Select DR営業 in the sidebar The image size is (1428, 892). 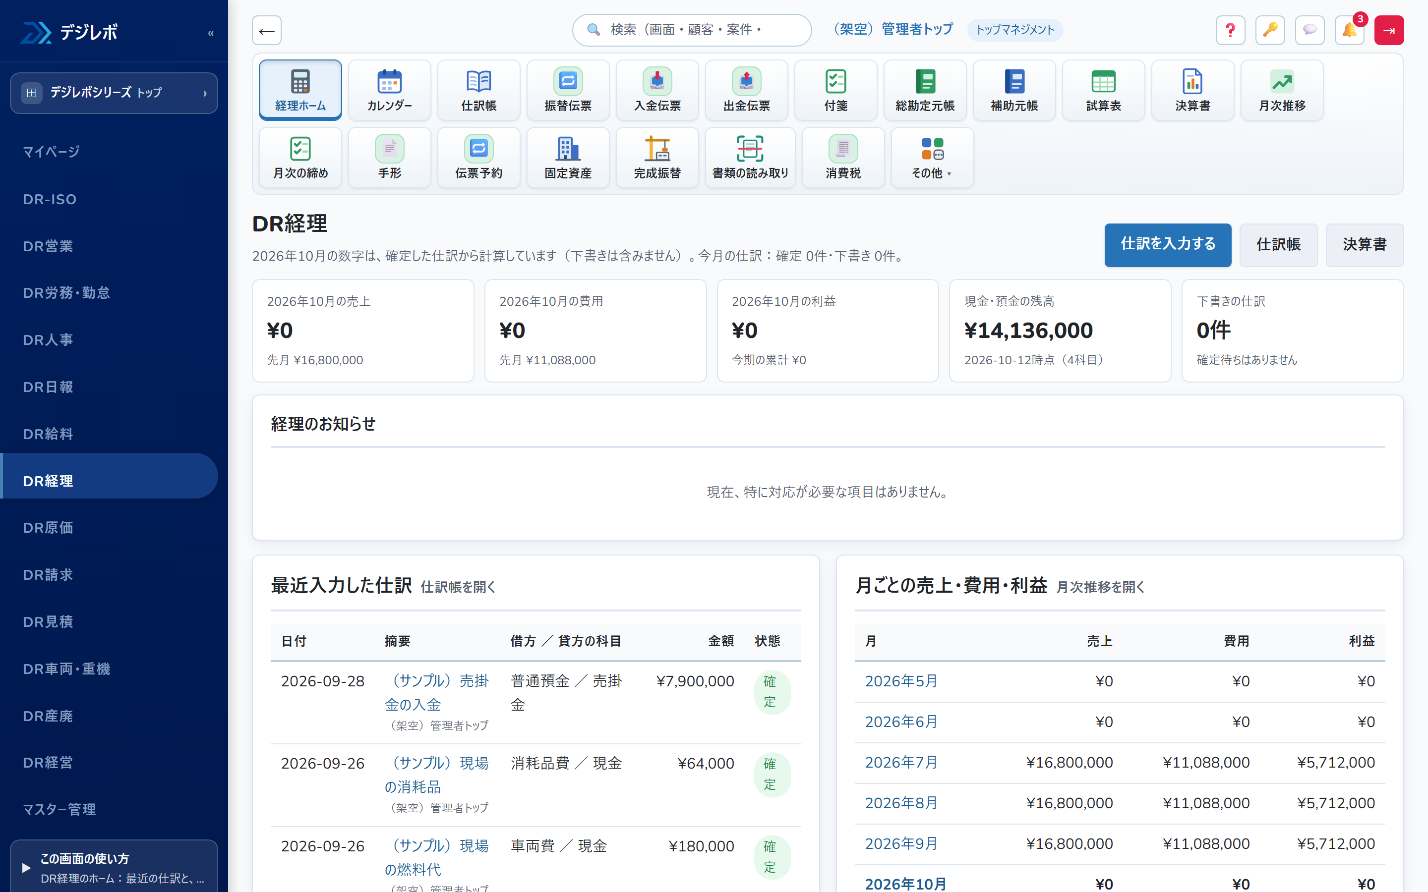pyautogui.click(x=109, y=246)
